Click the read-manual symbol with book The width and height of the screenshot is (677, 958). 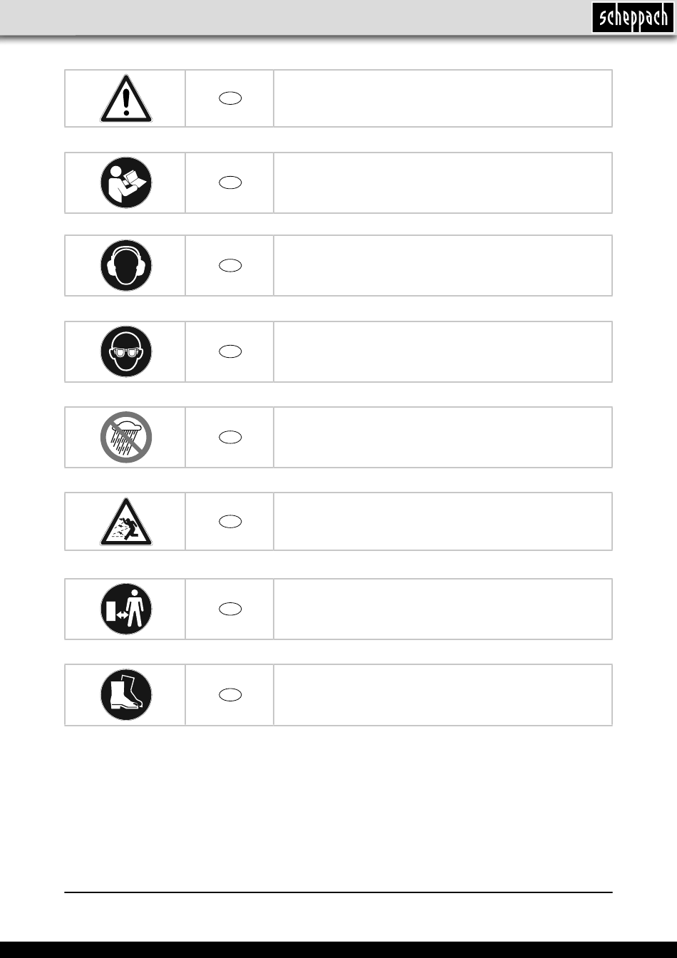(126, 182)
